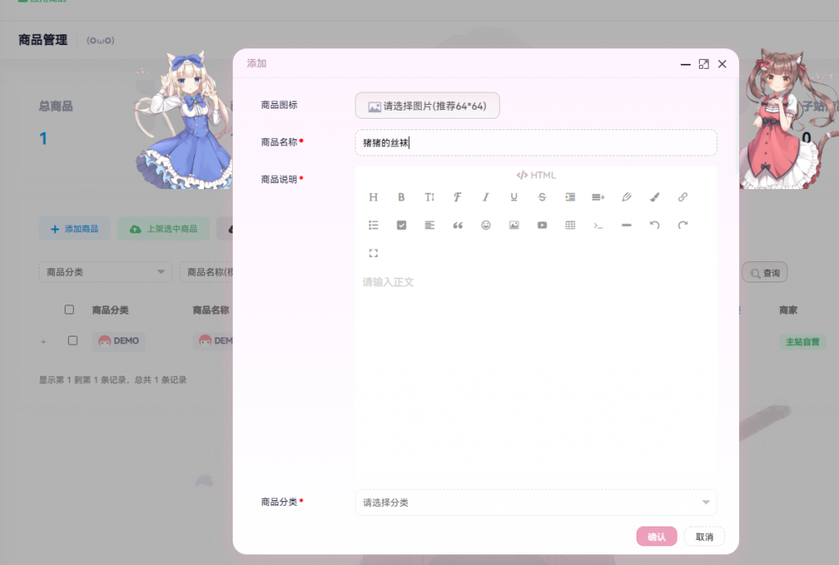Viewport: 839px width, 565px height.
Task: Redo the last edit
Action: [x=683, y=225]
